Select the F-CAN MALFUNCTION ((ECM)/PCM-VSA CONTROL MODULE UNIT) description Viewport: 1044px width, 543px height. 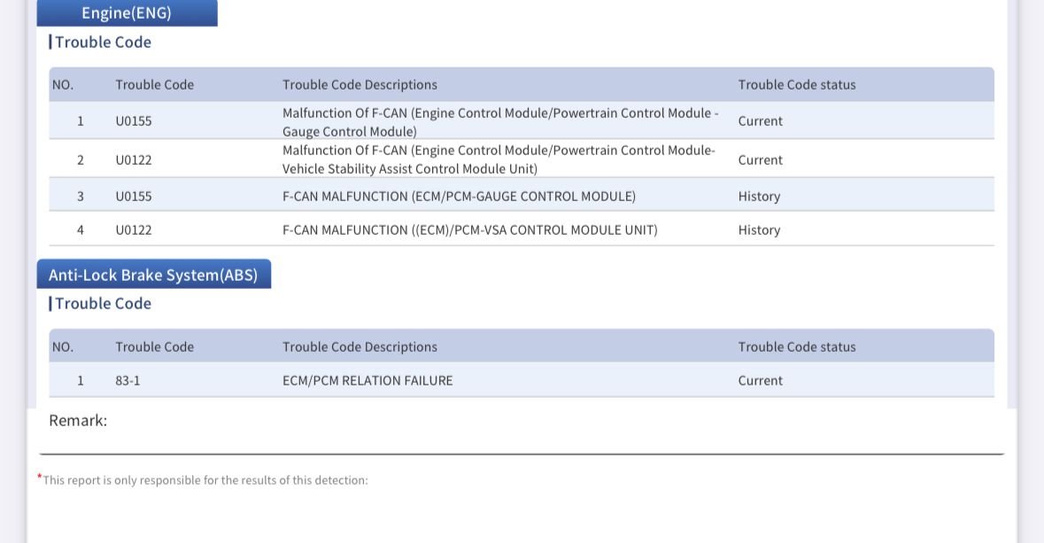click(469, 230)
